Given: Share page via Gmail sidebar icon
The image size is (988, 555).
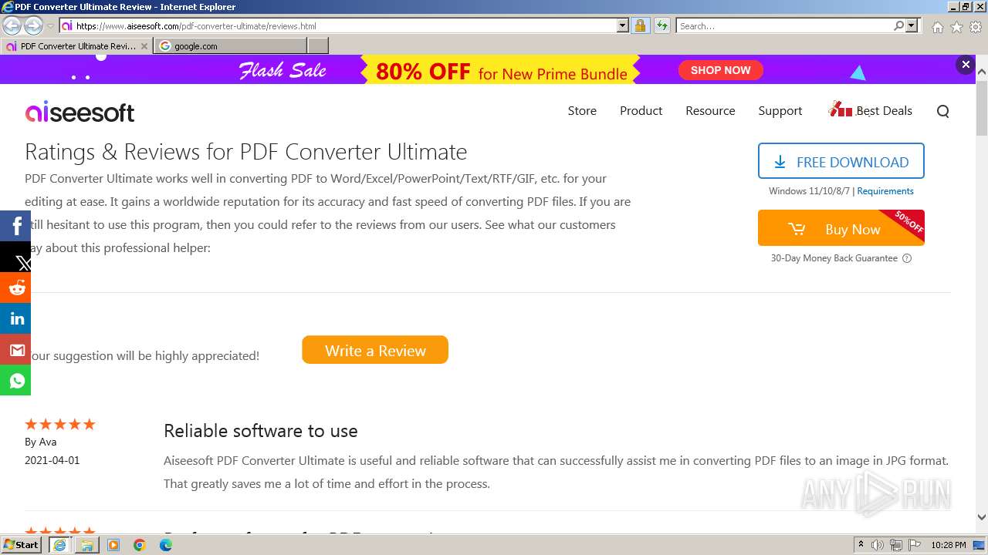Looking at the screenshot, I should pyautogui.click(x=15, y=349).
